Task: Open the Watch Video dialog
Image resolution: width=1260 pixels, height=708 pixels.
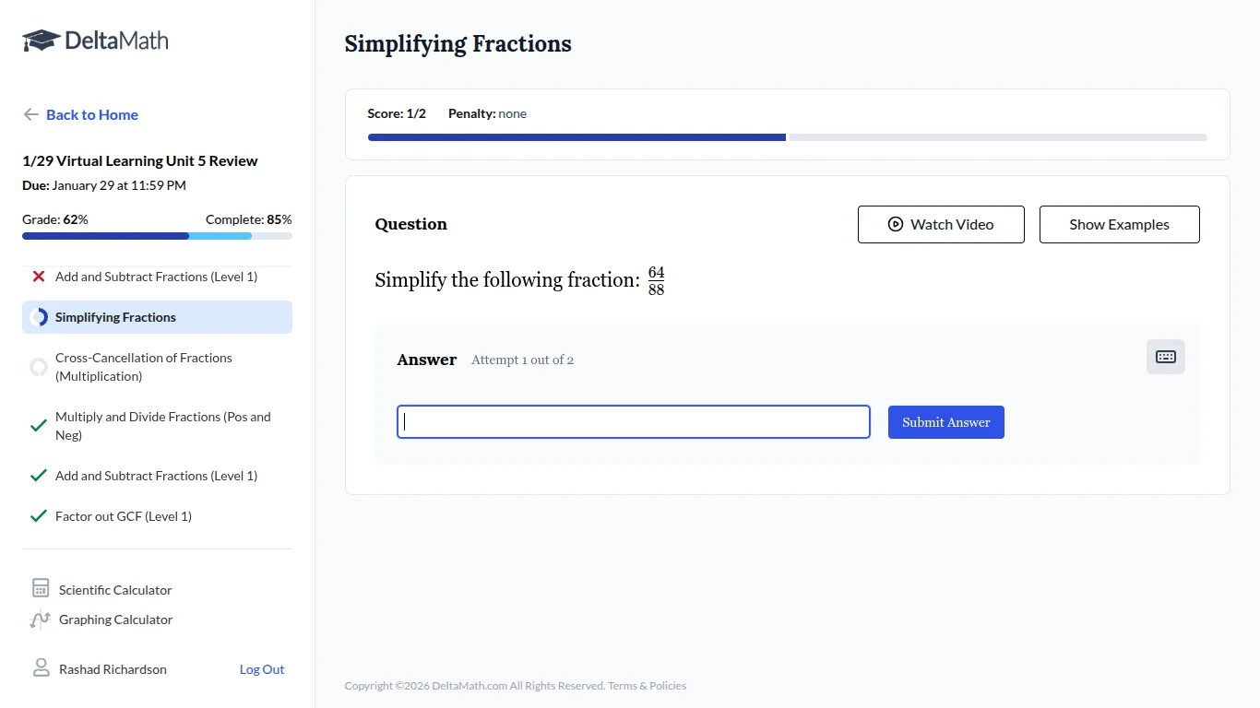Action: click(x=941, y=224)
